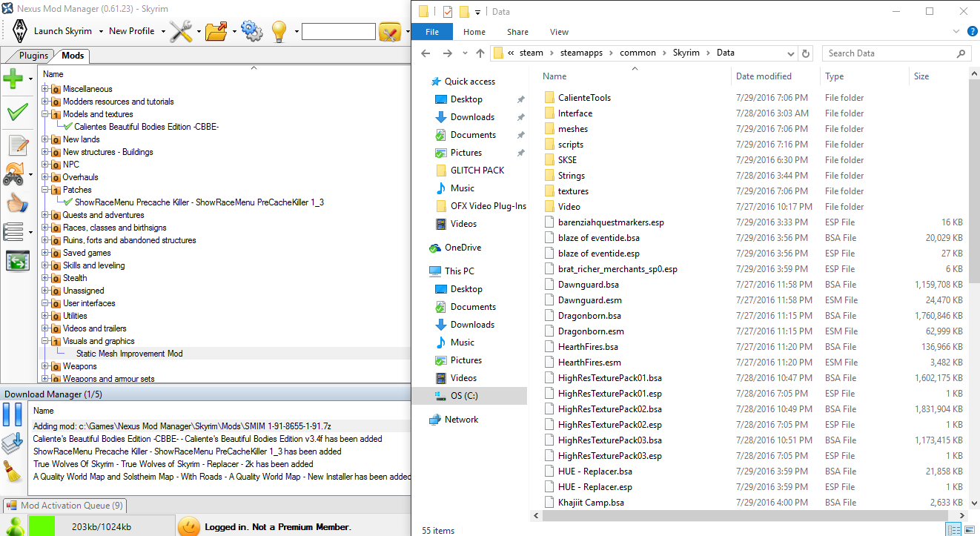
Task: Select the Mods tab
Action: click(x=73, y=56)
